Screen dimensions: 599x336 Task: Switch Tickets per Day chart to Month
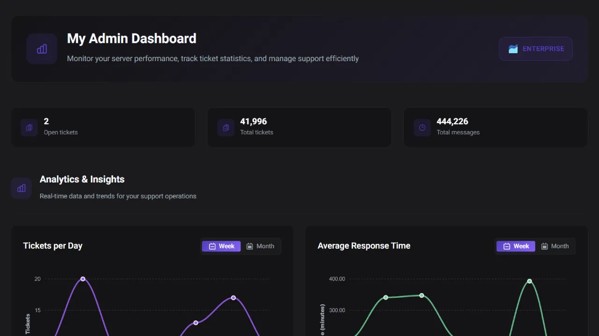click(261, 246)
